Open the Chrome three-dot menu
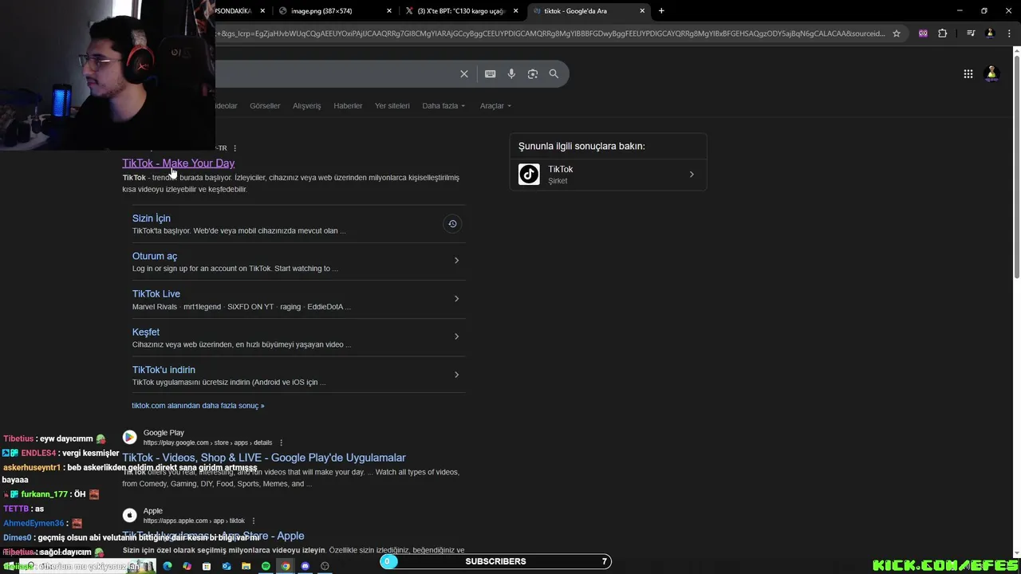This screenshot has height=574, width=1021. click(x=1008, y=33)
